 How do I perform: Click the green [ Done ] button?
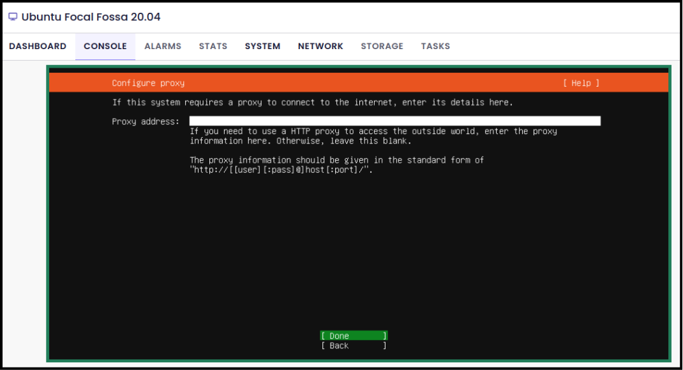[x=354, y=336]
